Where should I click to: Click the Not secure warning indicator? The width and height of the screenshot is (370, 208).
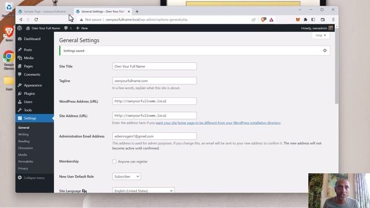coord(91,20)
